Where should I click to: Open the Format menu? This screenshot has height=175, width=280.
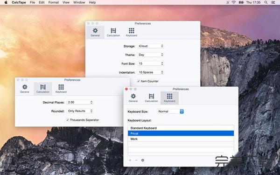point(53,2)
